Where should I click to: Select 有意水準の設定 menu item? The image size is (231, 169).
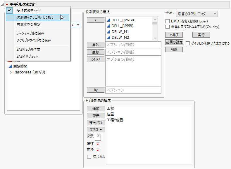(x=37, y=24)
